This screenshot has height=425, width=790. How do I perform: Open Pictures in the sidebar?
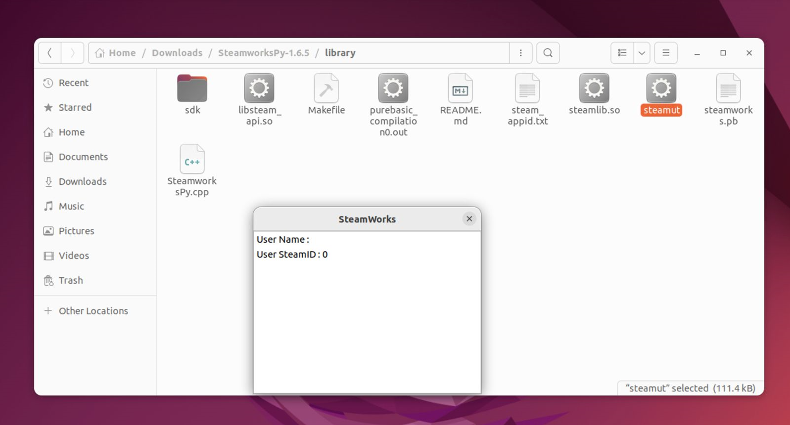[95, 231]
